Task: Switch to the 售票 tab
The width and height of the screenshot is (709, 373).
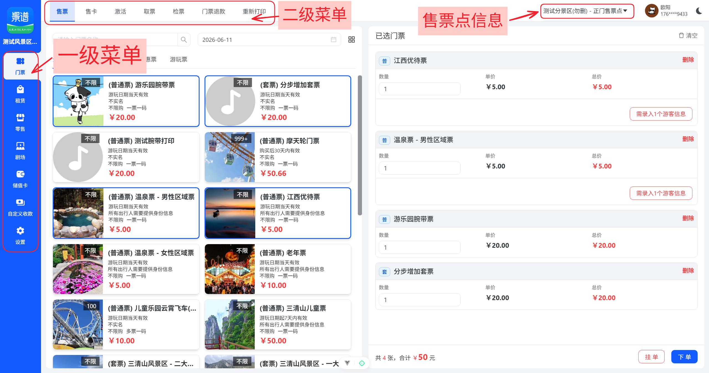Action: click(x=62, y=11)
